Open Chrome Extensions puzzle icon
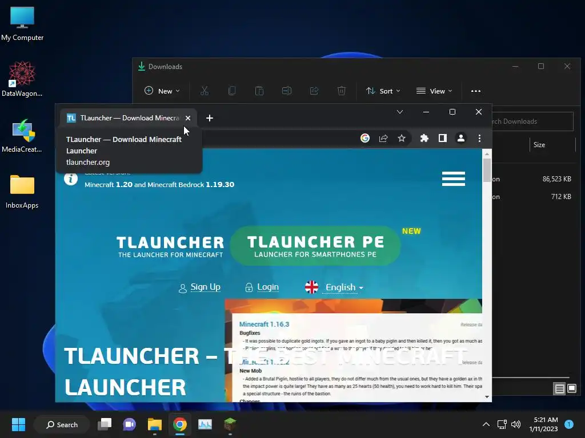The image size is (585, 438). coord(424,138)
